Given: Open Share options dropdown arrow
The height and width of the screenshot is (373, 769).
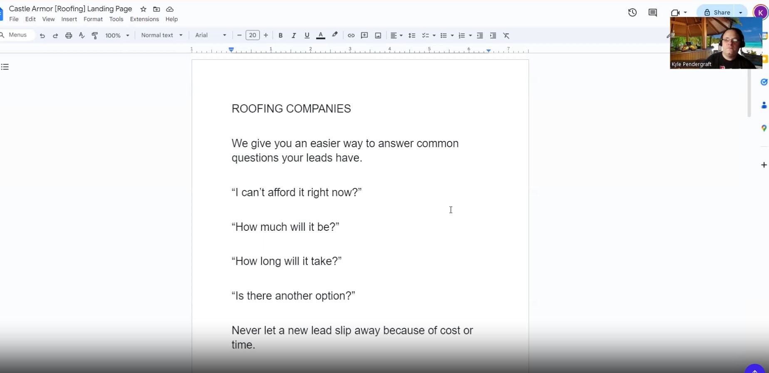Looking at the screenshot, I should [741, 12].
